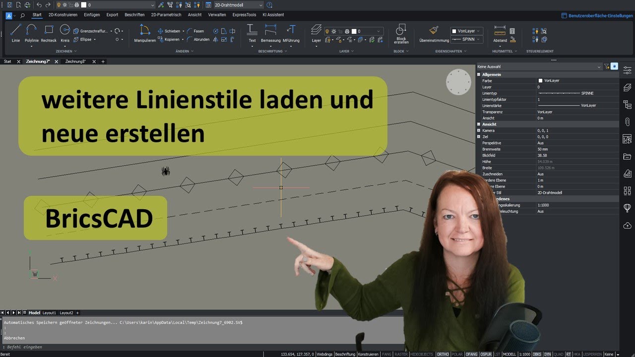635x357 pixels.
Task: Toggle ORTHO mode in status bar
Action: click(443, 354)
